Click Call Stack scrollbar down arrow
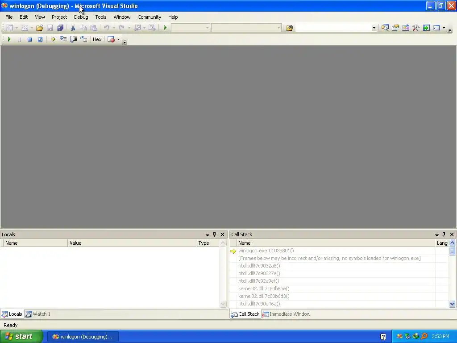The height and width of the screenshot is (343, 457). point(452,304)
